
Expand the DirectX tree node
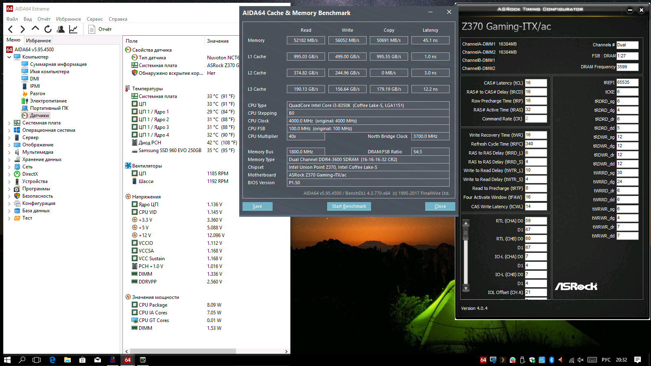click(9, 174)
